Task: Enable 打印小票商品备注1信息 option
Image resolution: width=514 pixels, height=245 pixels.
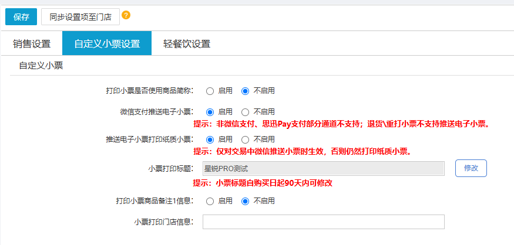Action: [x=210, y=201]
